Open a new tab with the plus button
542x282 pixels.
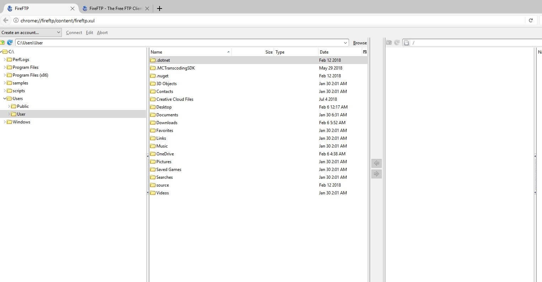point(160,9)
